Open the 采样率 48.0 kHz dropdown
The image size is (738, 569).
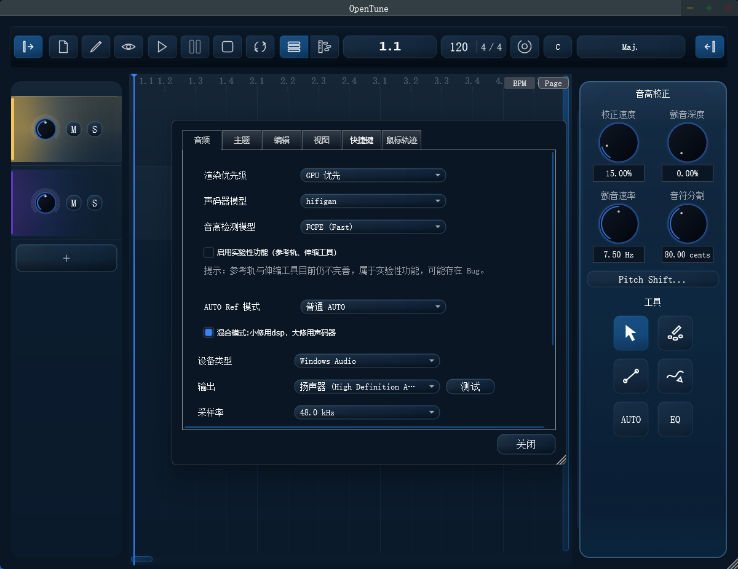pos(367,412)
